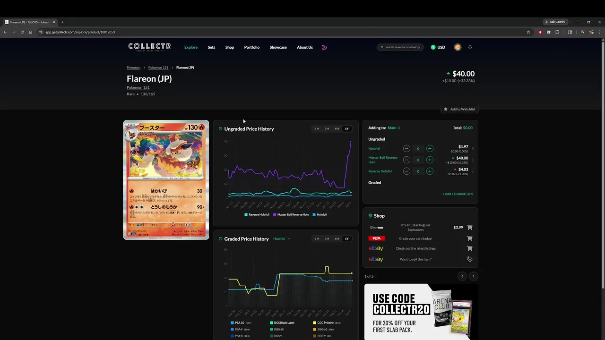This screenshot has width=605, height=340.
Task: Open Holofoil dropdown in Graded Price History
Action: (282, 239)
